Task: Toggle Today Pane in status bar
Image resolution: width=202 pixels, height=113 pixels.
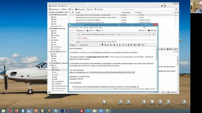Action: (173, 92)
